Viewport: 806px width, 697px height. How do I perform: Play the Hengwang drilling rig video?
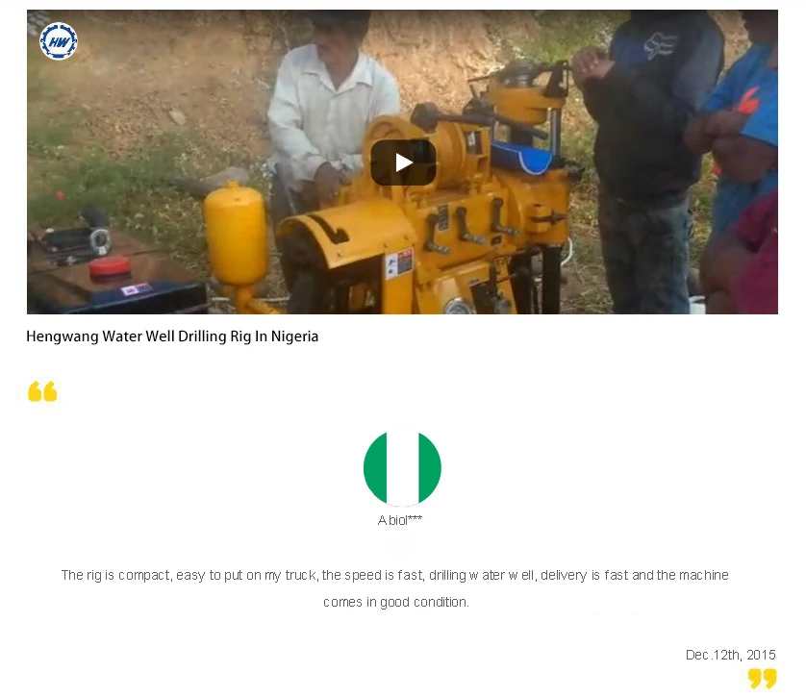[403, 162]
